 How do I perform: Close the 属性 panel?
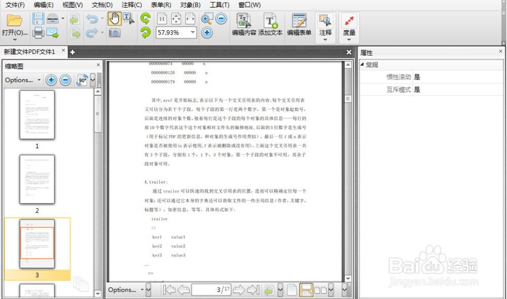(500, 51)
